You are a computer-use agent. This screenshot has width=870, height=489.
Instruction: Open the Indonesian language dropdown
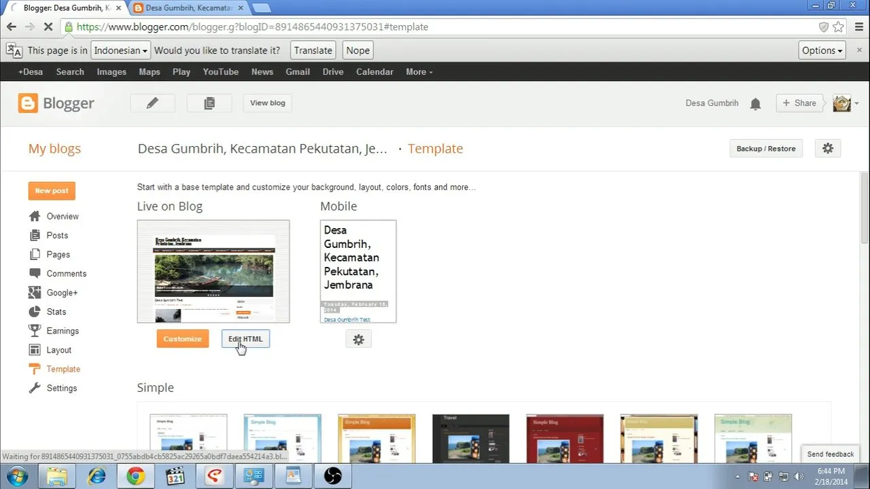(x=121, y=50)
